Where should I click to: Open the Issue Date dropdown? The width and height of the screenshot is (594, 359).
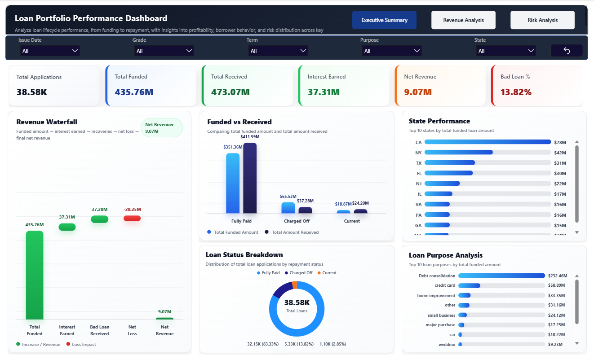click(x=50, y=51)
